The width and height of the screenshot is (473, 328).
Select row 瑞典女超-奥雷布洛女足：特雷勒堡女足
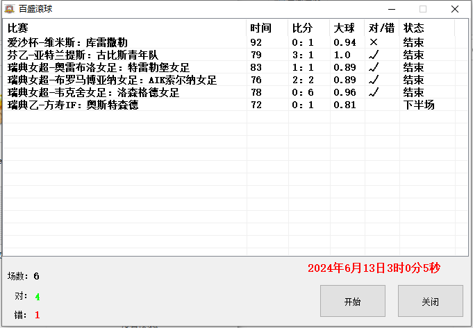click(235, 67)
